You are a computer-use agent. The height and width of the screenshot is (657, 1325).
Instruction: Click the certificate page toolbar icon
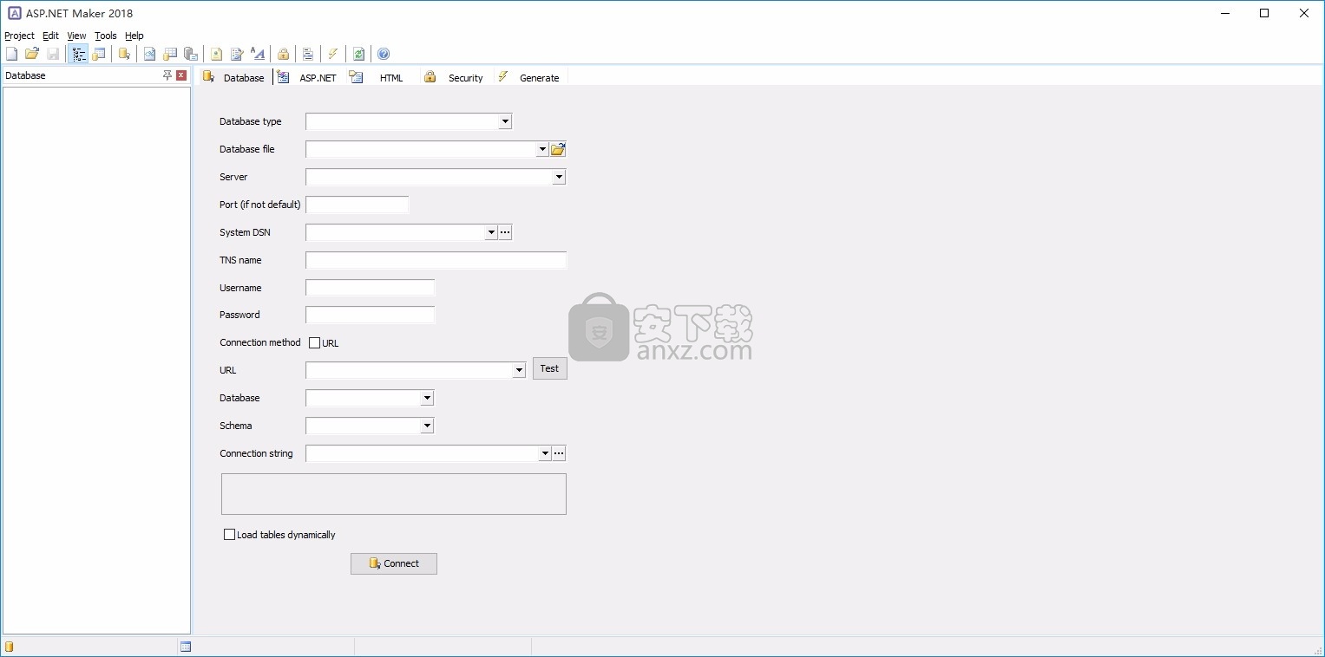217,54
